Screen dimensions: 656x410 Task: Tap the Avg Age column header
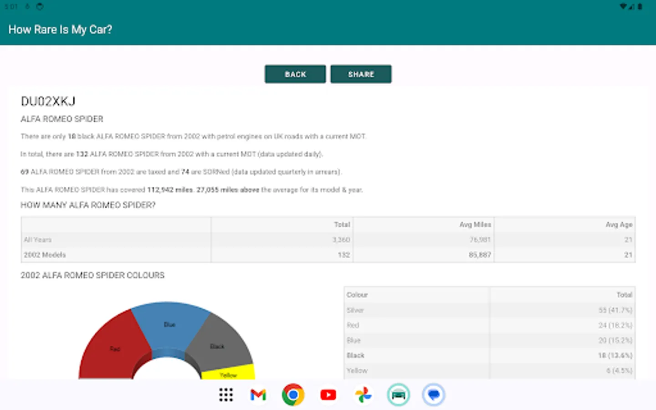[x=619, y=225]
